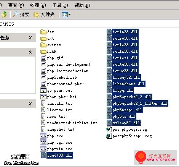Select the file name iculx38.dll
The image size is (179, 167).
click(x=125, y=51)
